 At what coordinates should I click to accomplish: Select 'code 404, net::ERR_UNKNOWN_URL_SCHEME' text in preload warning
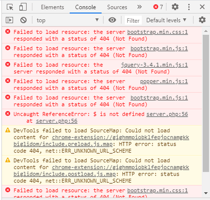pyautogui.click(x=72, y=151)
